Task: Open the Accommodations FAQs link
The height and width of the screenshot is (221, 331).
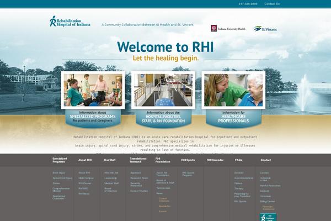Action: pyautogui.click(x=244, y=178)
